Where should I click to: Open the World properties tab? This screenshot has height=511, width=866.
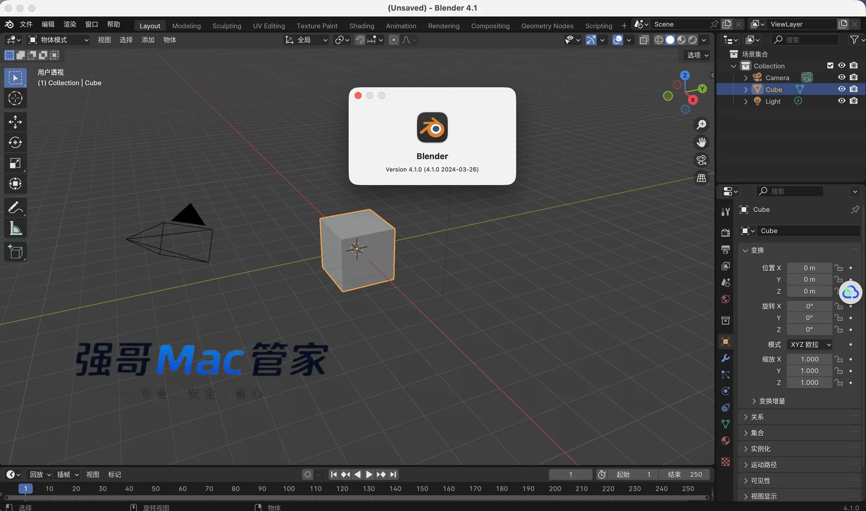click(x=725, y=299)
